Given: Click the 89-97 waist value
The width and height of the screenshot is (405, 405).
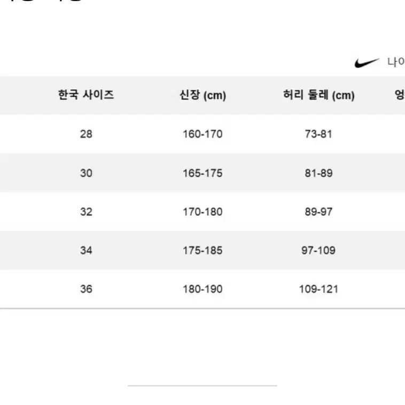Looking at the screenshot, I should pyautogui.click(x=318, y=212).
